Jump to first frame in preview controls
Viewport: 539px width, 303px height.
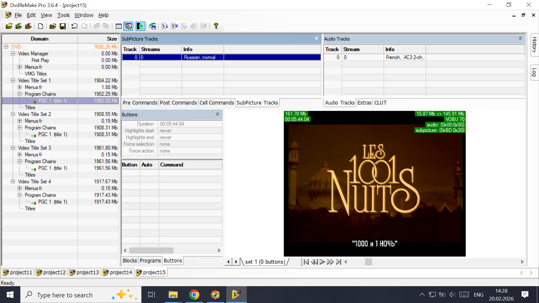(306, 262)
